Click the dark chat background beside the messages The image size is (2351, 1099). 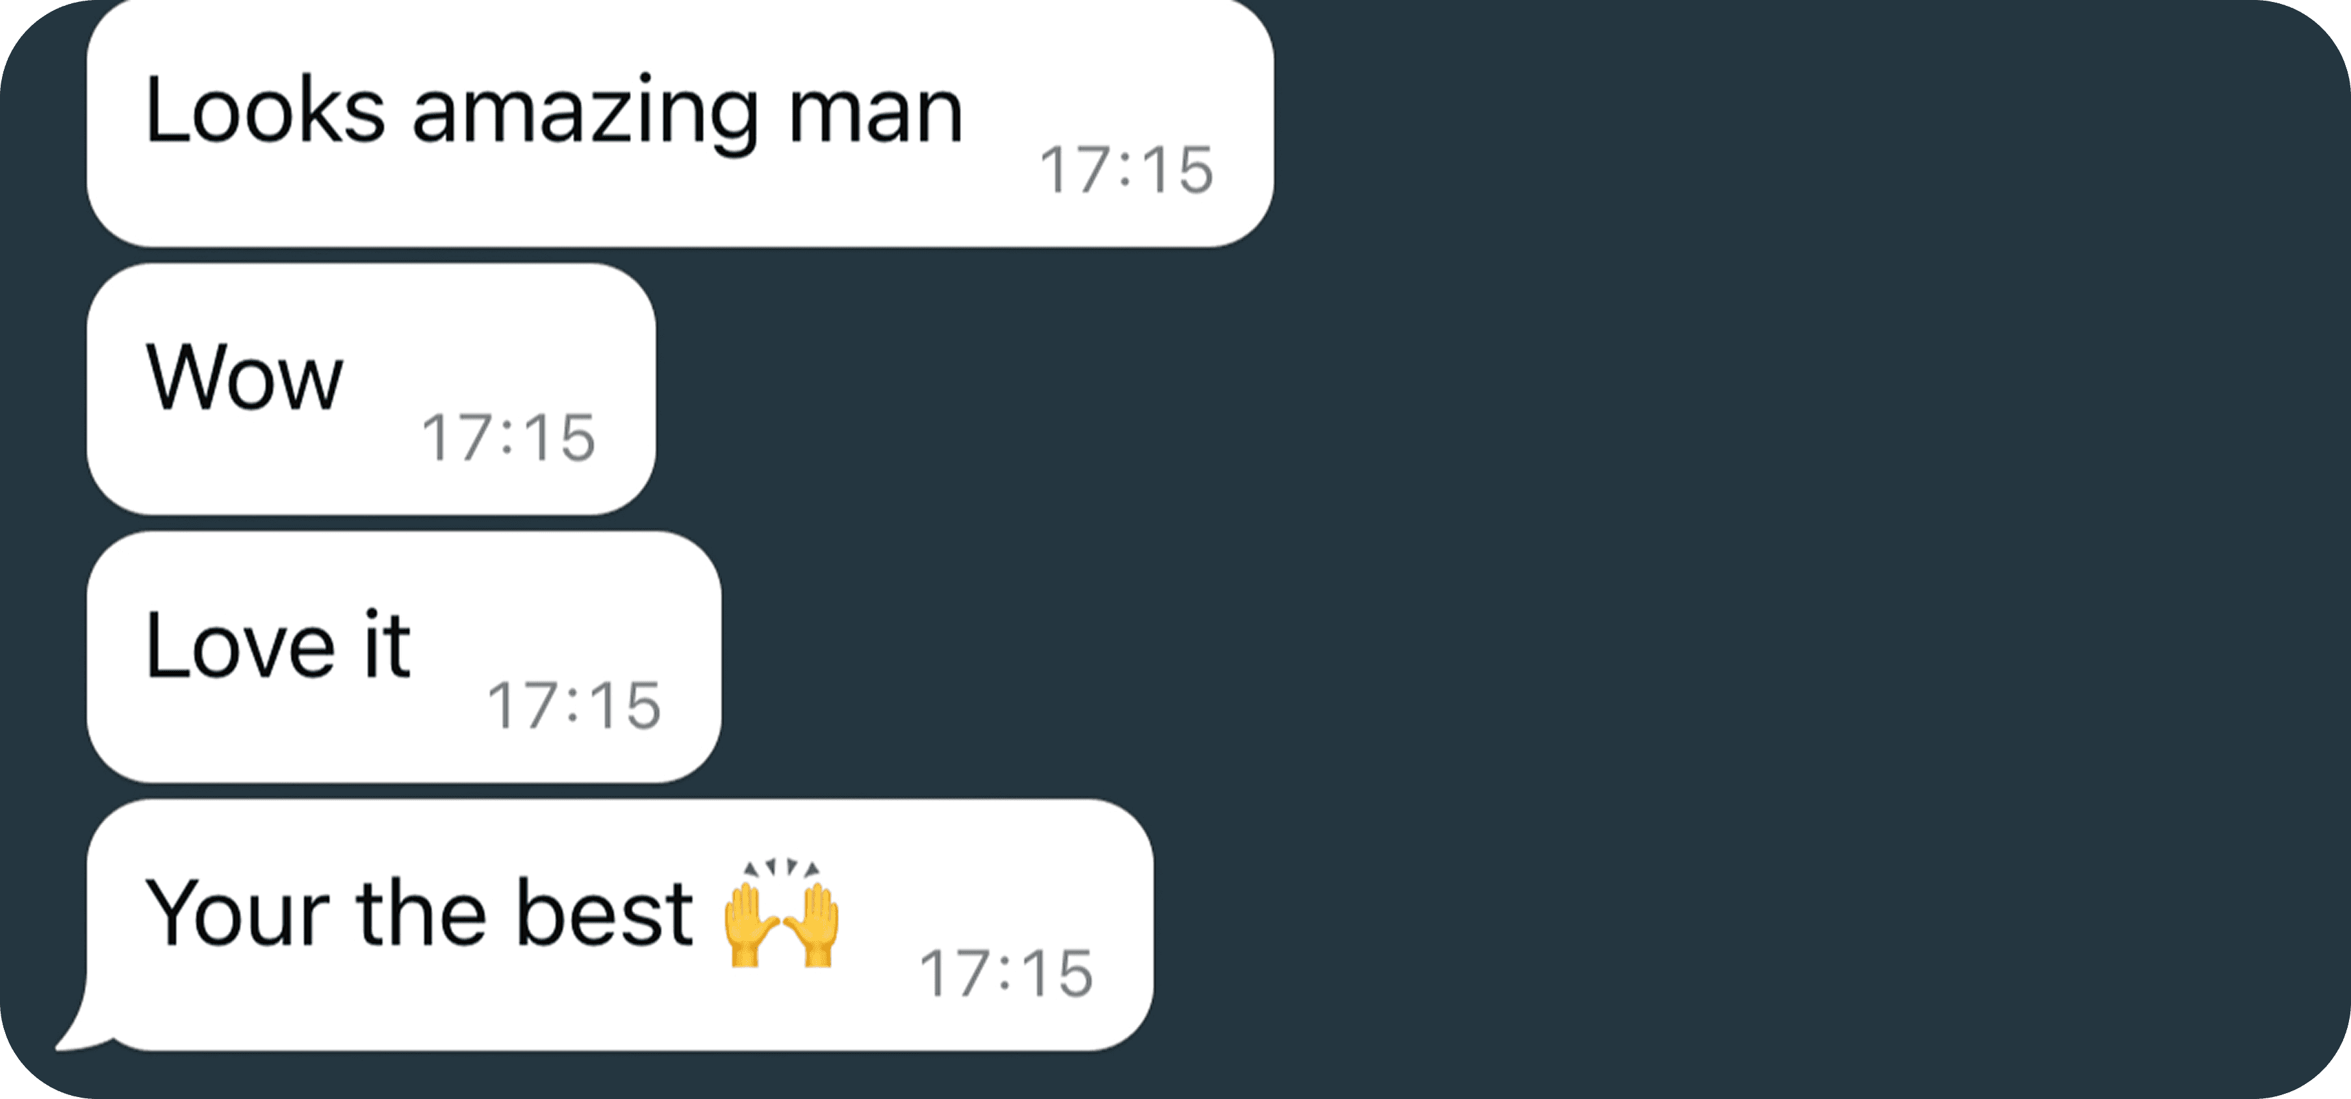click(1734, 547)
